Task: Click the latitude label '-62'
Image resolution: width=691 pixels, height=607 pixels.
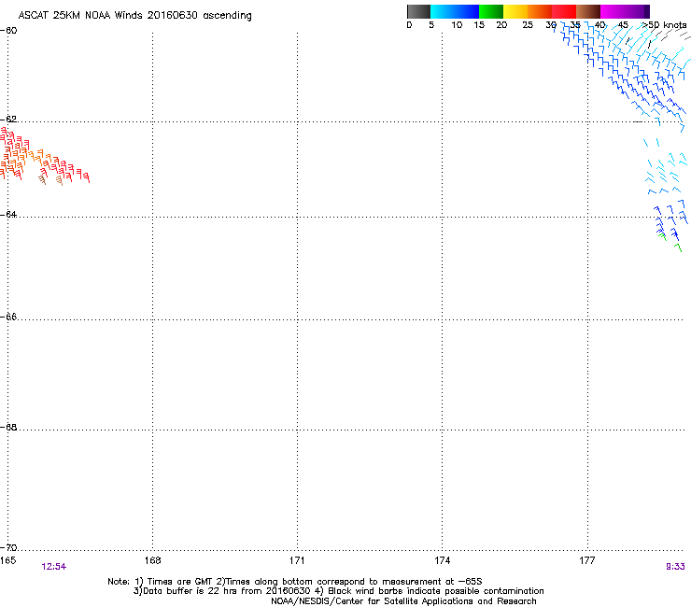Action: point(8,119)
